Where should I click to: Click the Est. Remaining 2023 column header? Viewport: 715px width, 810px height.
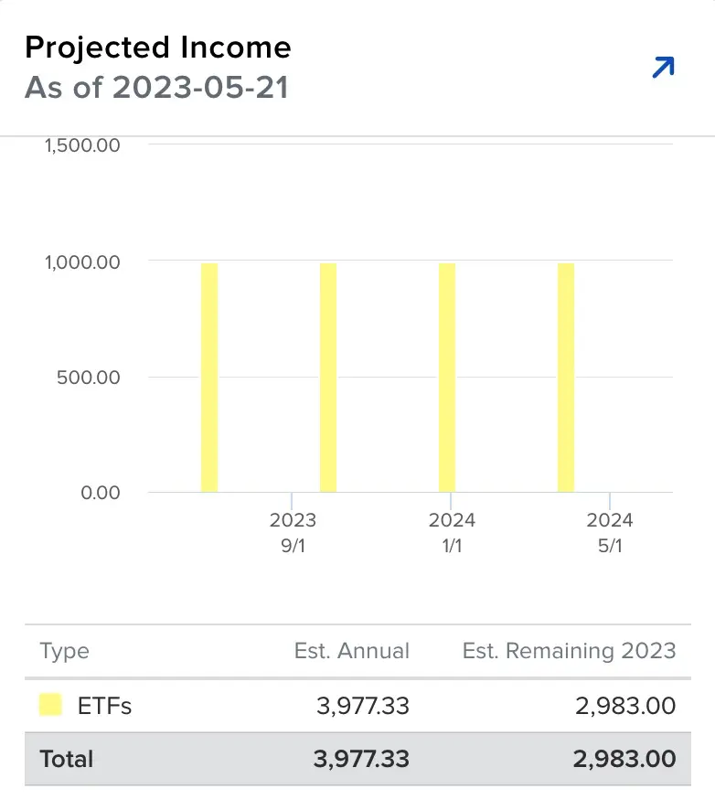click(x=569, y=651)
